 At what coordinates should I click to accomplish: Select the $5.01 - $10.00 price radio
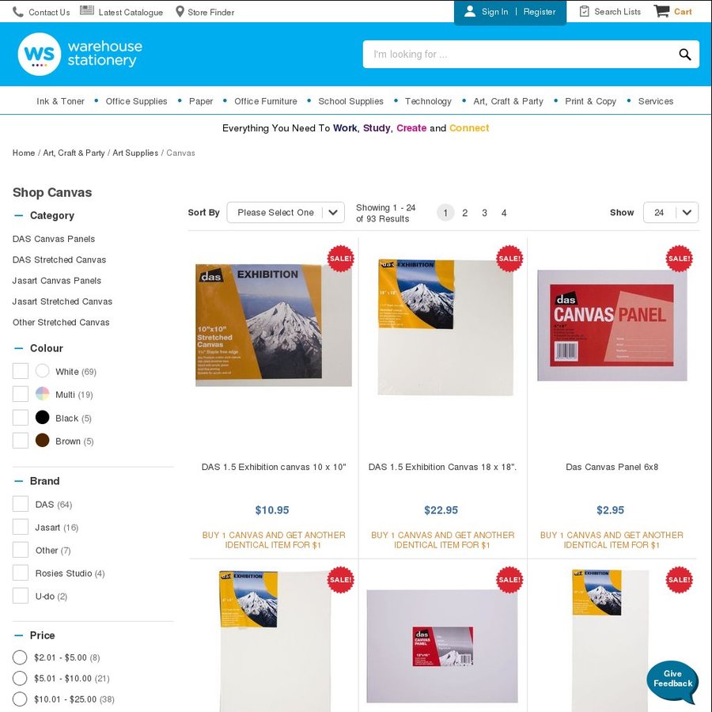coord(20,678)
